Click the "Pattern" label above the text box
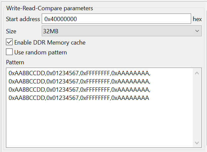207x152 pixels. [x=15, y=62]
